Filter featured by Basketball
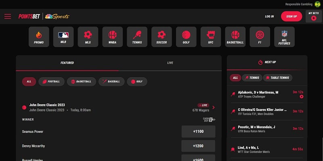The image size is (323, 161). [x=82, y=82]
